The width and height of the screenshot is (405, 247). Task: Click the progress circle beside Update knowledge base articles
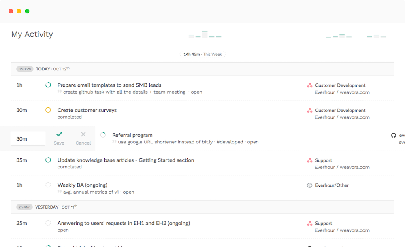[48, 160]
